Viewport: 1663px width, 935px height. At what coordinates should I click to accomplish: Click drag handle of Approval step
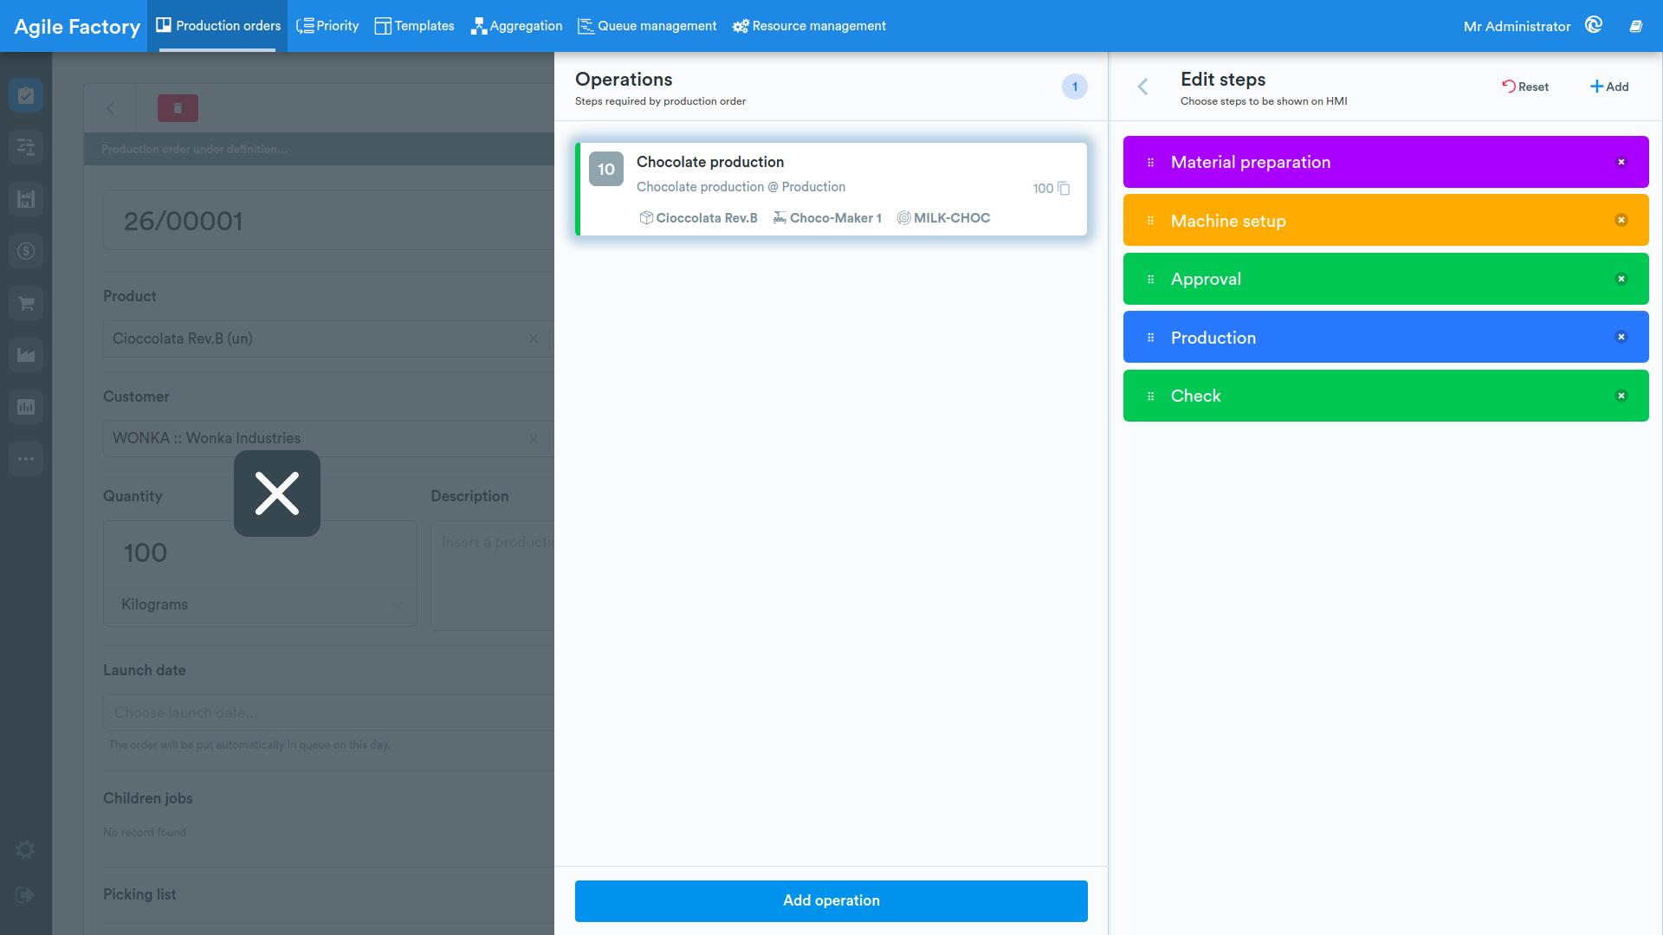coord(1150,279)
